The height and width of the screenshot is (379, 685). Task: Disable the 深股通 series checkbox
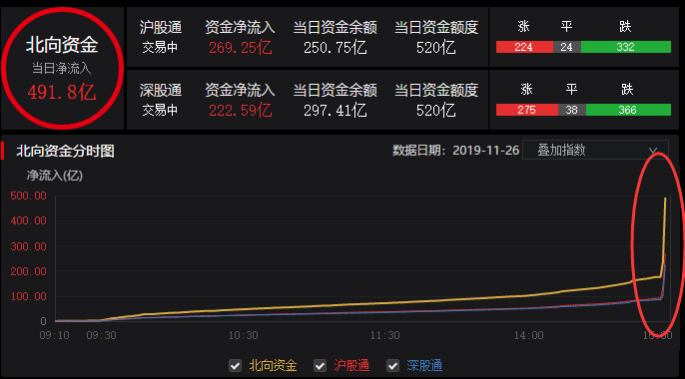pyautogui.click(x=392, y=365)
